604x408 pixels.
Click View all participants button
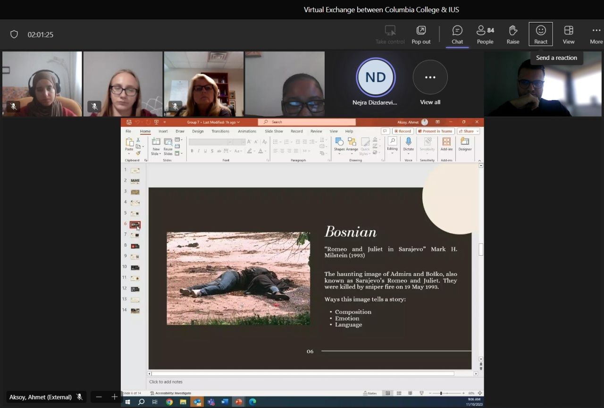tap(430, 77)
